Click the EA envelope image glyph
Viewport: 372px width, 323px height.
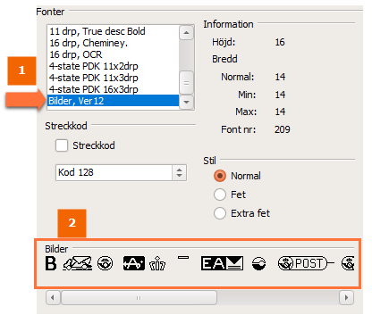222,263
